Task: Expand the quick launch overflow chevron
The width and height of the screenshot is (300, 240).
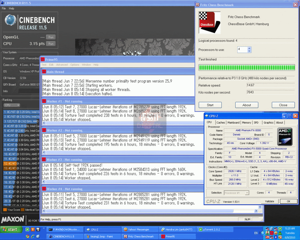Action: (x=44, y=228)
